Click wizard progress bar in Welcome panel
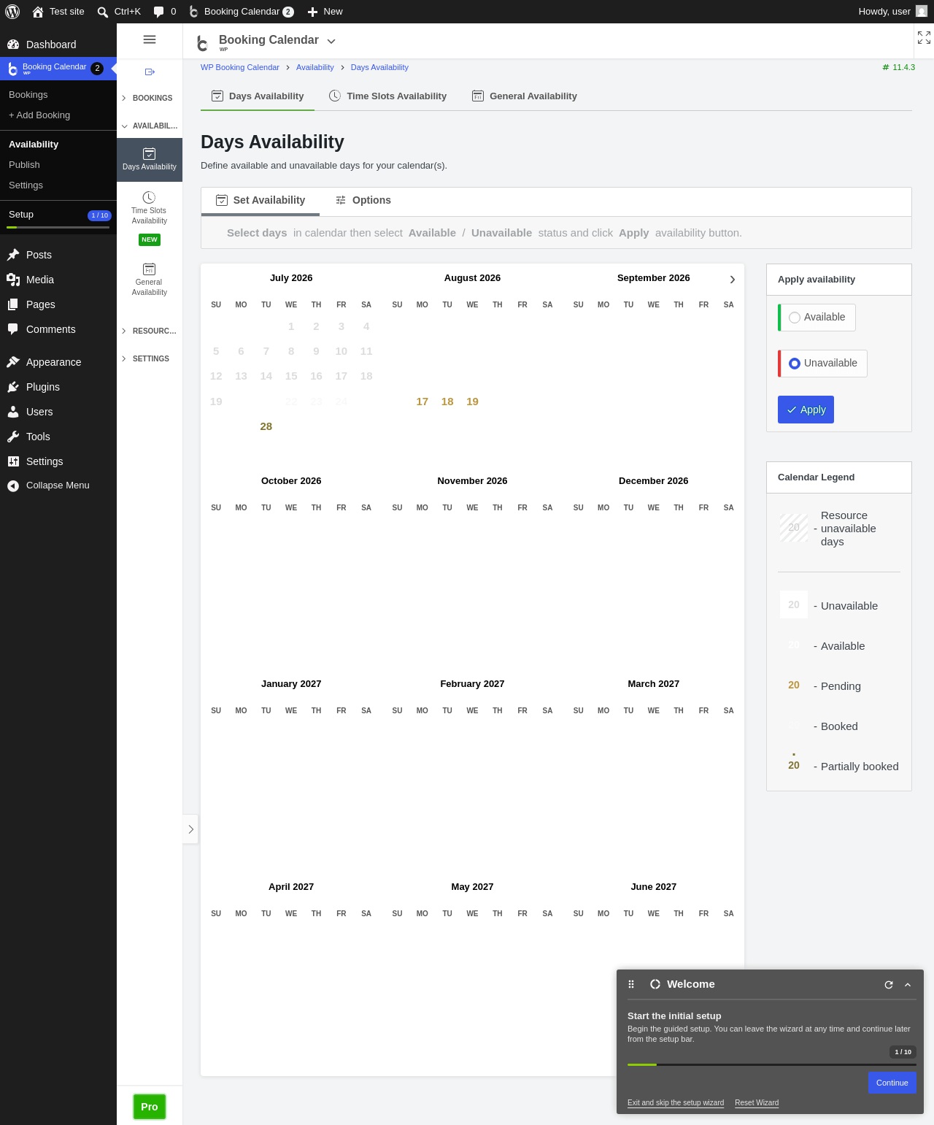Screen dimensions: 934x1125 pos(772,1064)
